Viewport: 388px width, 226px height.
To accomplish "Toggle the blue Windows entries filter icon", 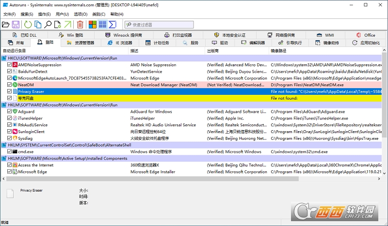I will coord(102,25).
